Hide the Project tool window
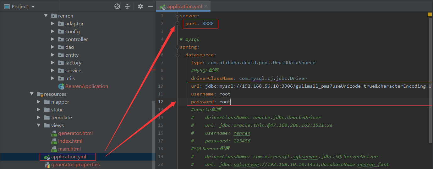 (x=150, y=6)
